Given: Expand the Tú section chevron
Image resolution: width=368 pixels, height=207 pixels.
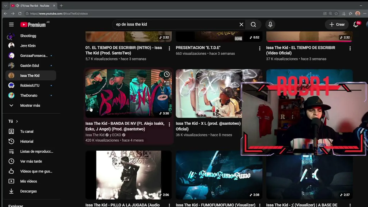Looking at the screenshot, I should tap(17, 121).
